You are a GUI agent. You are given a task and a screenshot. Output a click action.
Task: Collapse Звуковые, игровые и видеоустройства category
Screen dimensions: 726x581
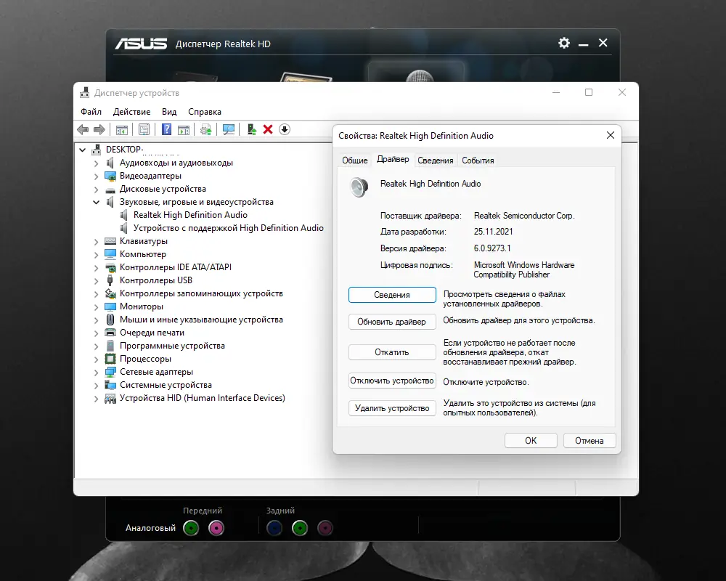point(97,202)
